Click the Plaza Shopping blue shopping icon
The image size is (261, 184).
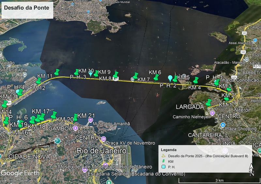pyautogui.click(x=223, y=125)
